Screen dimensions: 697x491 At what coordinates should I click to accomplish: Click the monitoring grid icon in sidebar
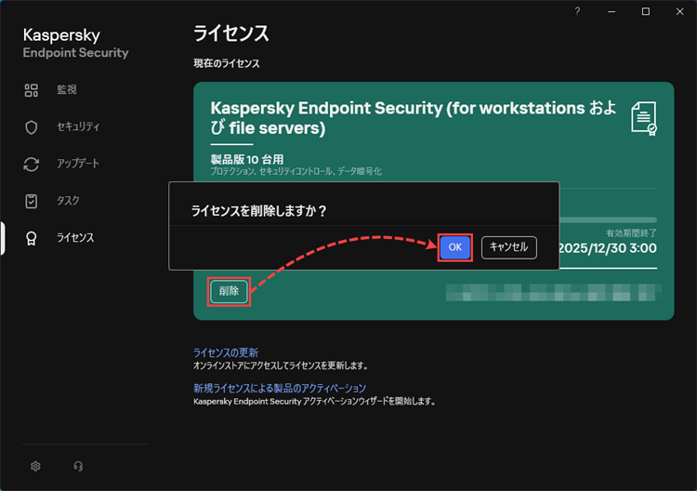click(x=31, y=90)
